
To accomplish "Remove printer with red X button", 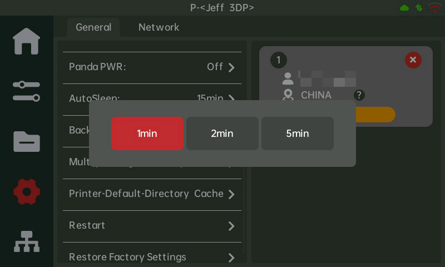I will (413, 60).
